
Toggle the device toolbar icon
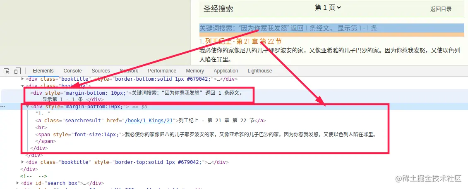[17, 71]
